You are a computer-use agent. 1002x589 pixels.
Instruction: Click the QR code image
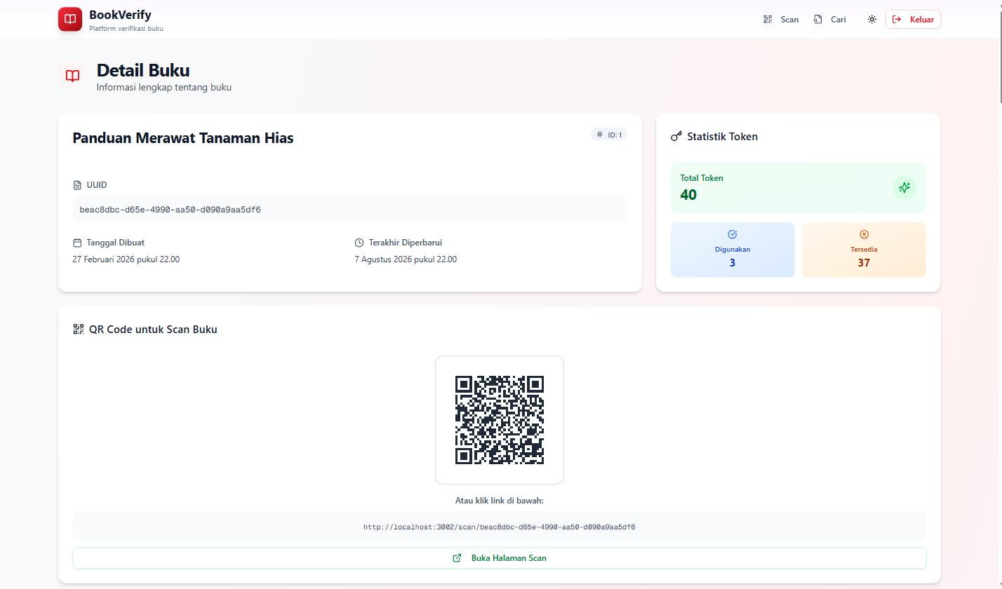(x=500, y=420)
